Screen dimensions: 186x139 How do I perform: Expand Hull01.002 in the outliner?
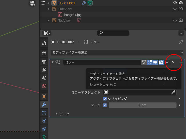[49, 3]
